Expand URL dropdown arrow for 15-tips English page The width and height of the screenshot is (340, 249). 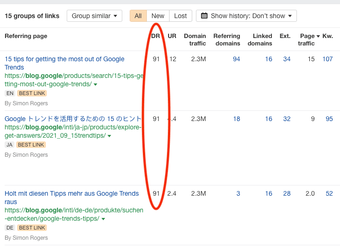(x=96, y=85)
